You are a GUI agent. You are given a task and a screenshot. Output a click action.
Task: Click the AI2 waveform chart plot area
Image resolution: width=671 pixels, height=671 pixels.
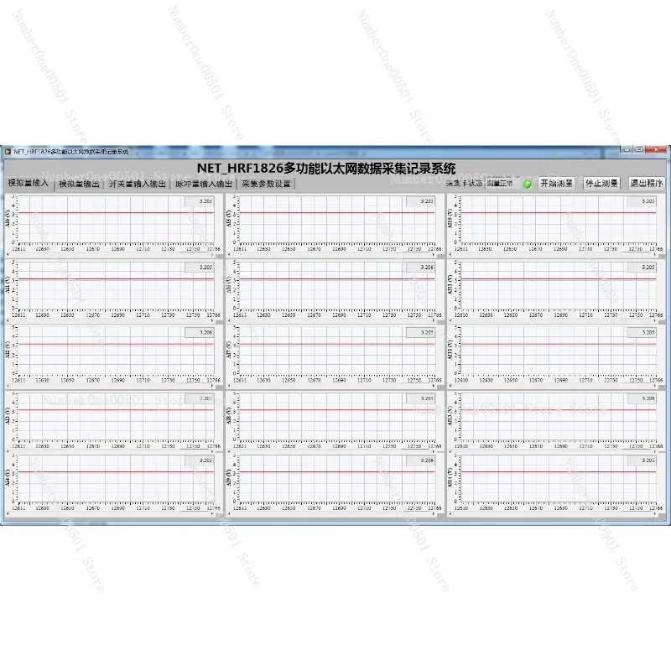(116, 351)
